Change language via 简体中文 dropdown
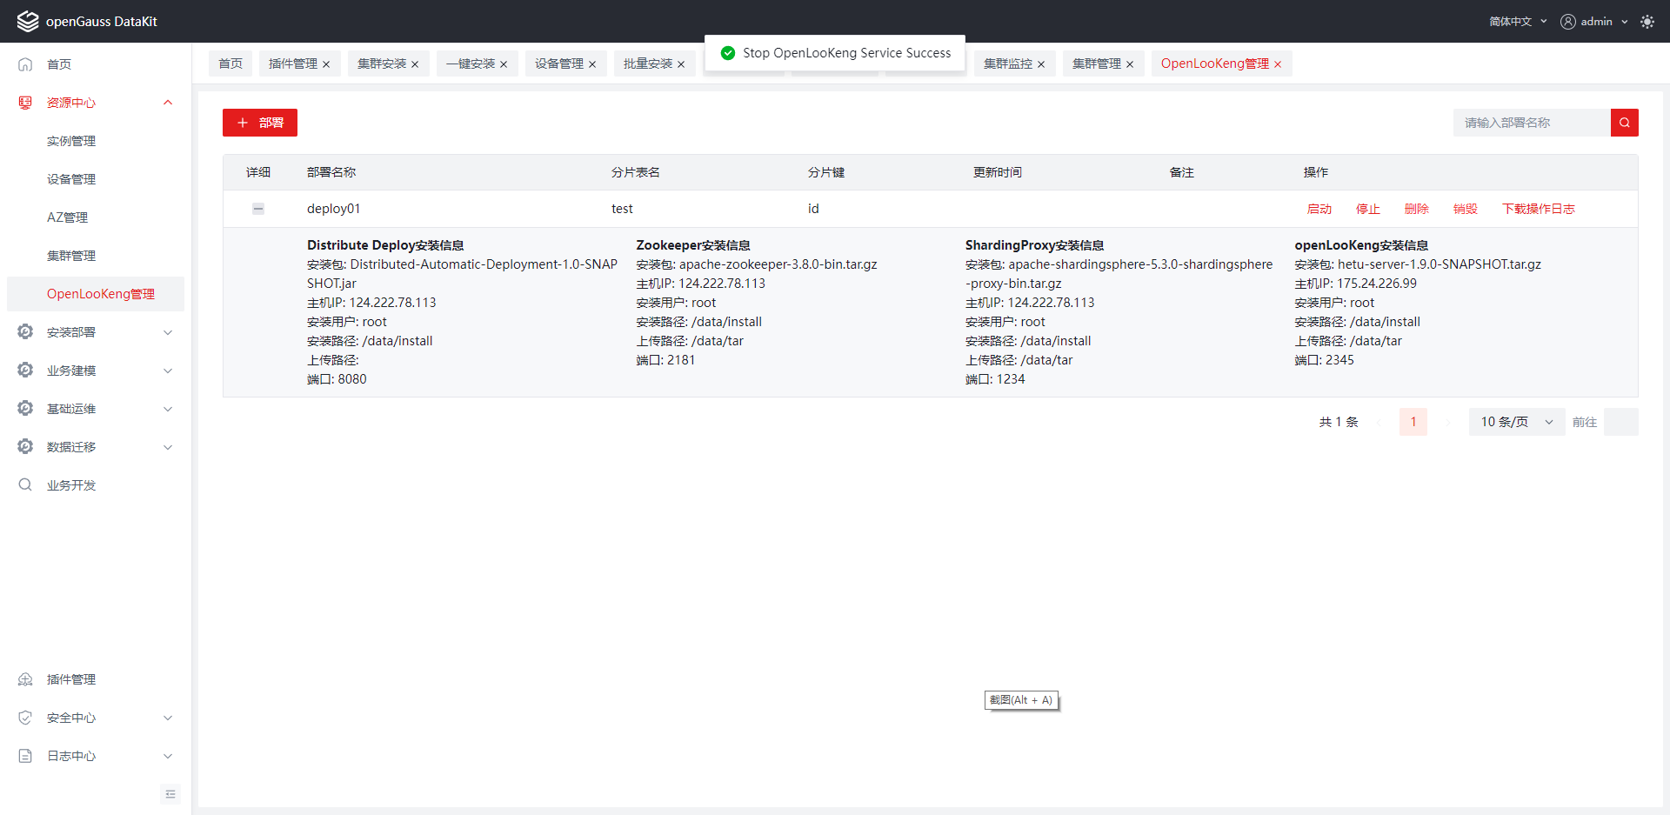Image resolution: width=1670 pixels, height=815 pixels. [x=1517, y=22]
